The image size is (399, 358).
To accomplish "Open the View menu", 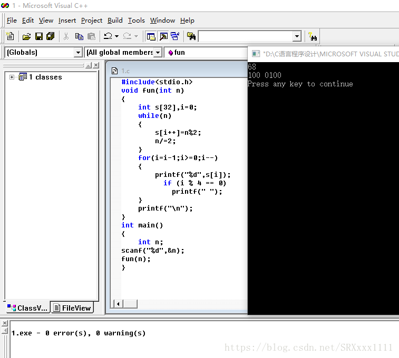I will pos(46,21).
